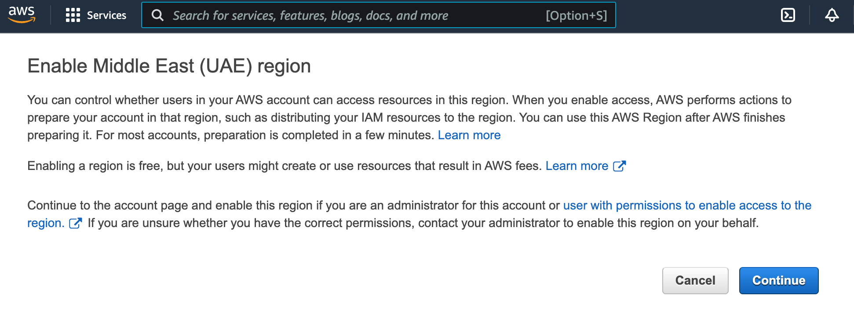The image size is (854, 325).
Task: Click the search magnifying glass icon
Action: [157, 15]
